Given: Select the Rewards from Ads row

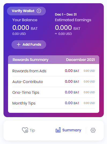Looking at the screenshot, I should pos(54,71).
